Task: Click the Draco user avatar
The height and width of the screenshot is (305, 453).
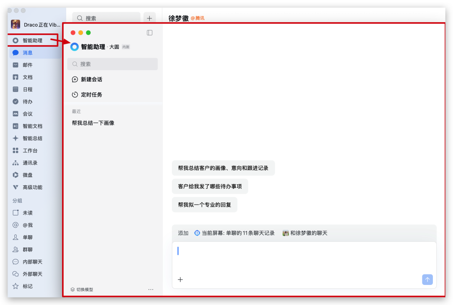Action: click(x=16, y=25)
